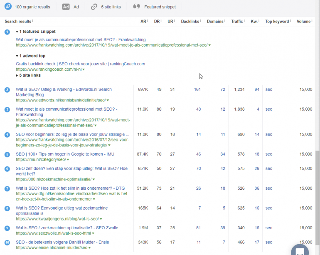This screenshot has height=255, width=320.
Task: Click keywords count 94 for EdWords row
Action: [257, 89]
